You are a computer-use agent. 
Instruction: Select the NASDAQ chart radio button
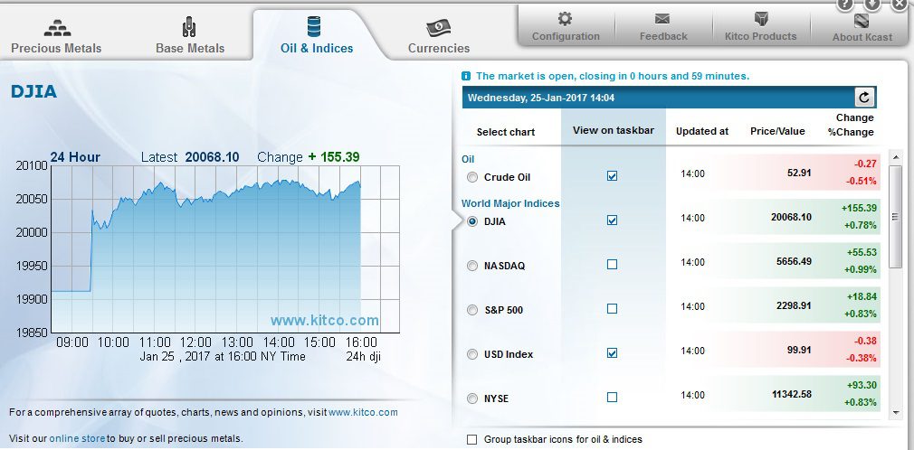pos(472,266)
